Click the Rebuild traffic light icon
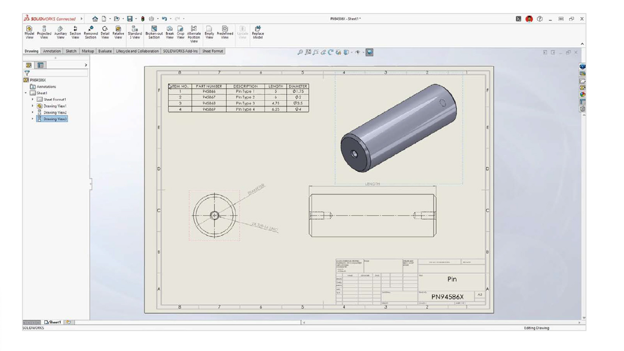This screenshot has width=624, height=351. (143, 19)
